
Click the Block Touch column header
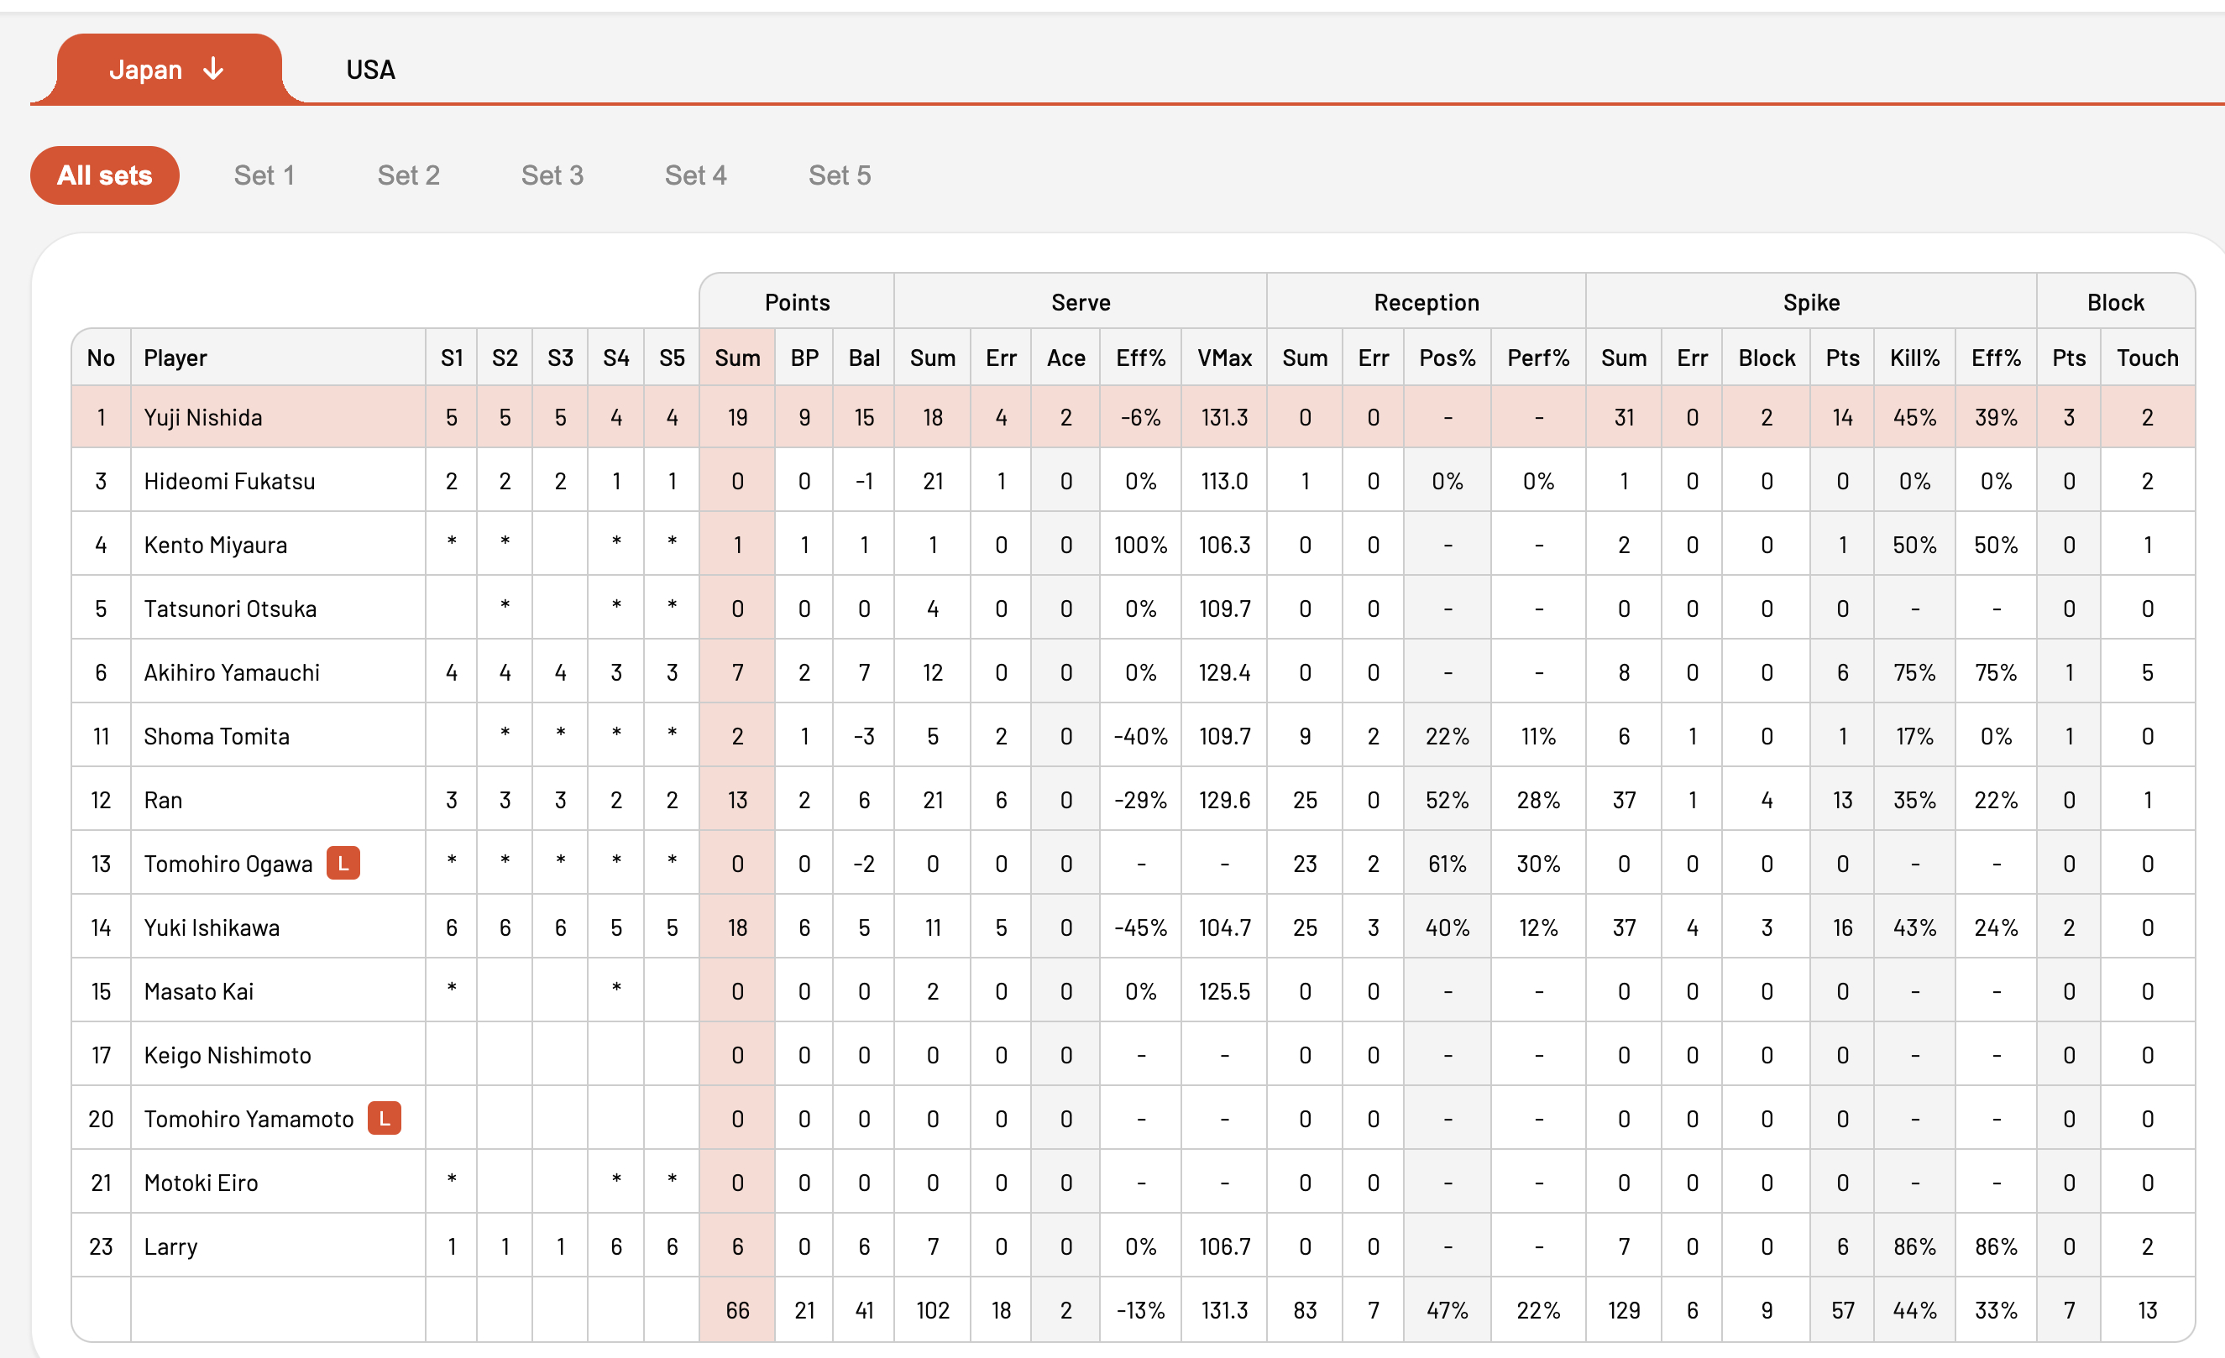pos(2148,358)
